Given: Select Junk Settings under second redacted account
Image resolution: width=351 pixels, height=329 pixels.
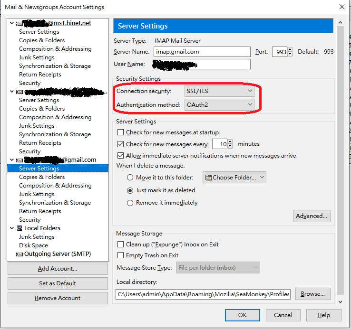Looking at the screenshot, I should coord(37,126).
